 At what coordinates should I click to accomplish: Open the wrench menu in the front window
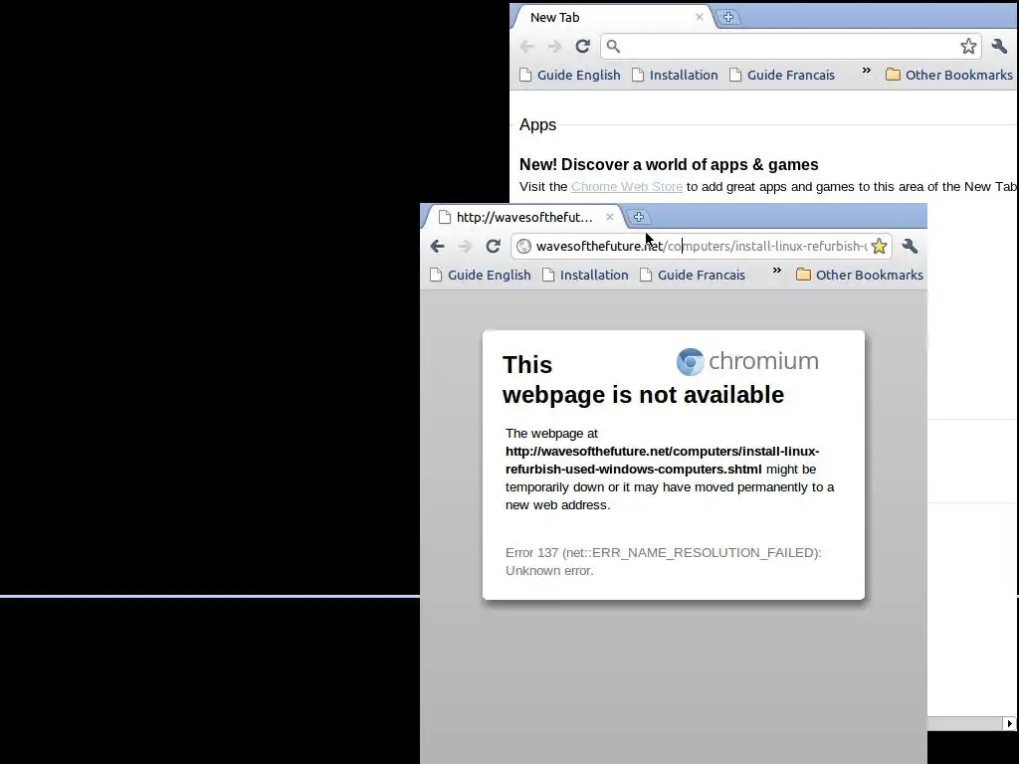click(x=910, y=247)
